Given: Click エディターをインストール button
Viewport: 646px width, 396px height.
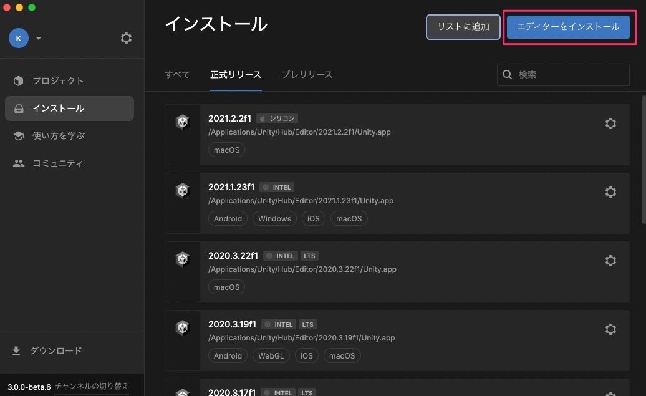Looking at the screenshot, I should pyautogui.click(x=568, y=27).
